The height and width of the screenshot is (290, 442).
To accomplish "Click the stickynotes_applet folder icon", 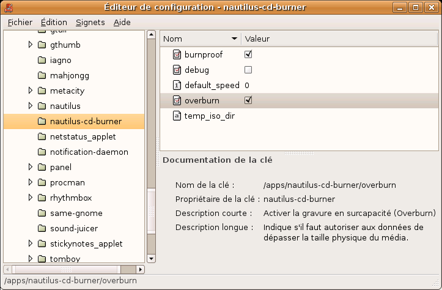I will click(x=42, y=244).
